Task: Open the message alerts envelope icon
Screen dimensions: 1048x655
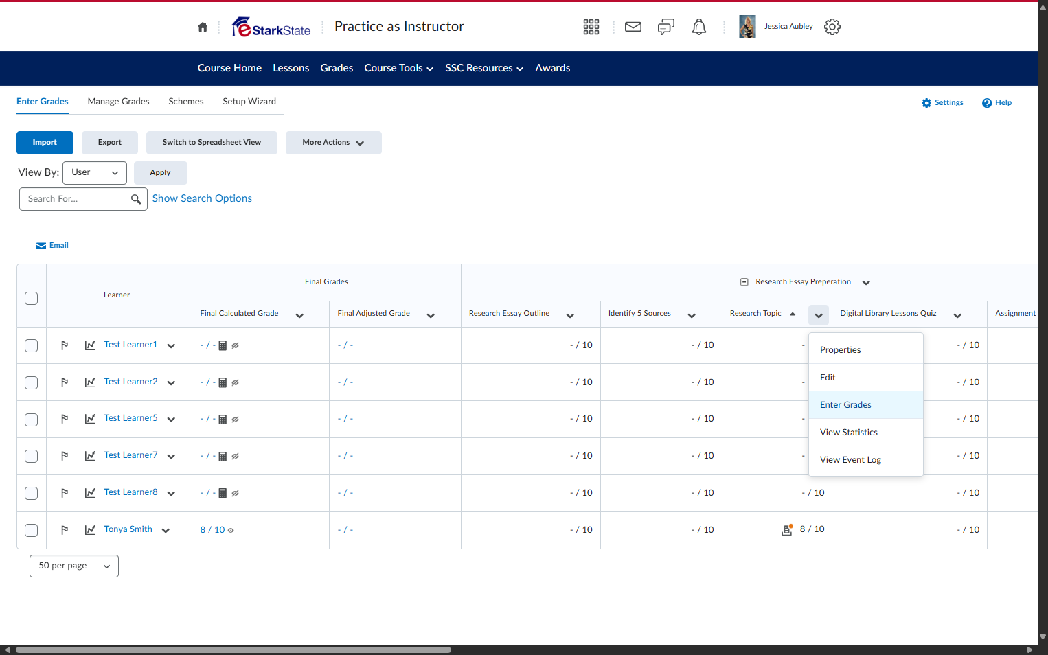Action: coord(633,27)
